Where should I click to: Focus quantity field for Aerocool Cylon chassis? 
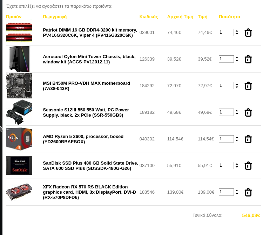(x=226, y=59)
